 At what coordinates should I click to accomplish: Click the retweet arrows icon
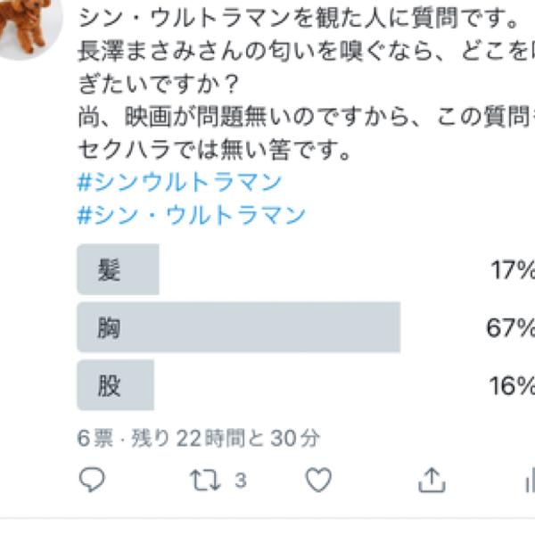(205, 480)
